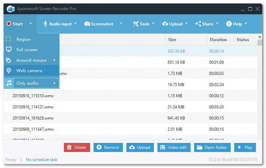The height and width of the screenshot is (168, 266).
Task: Click the Share nodes icon
Action: pos(198,24)
